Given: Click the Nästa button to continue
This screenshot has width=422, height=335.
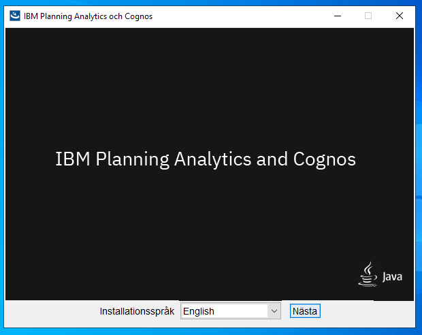Looking at the screenshot, I should (x=305, y=311).
